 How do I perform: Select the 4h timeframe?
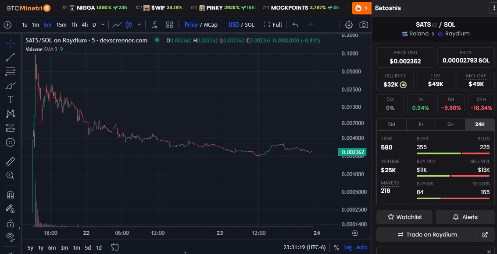tap(85, 24)
